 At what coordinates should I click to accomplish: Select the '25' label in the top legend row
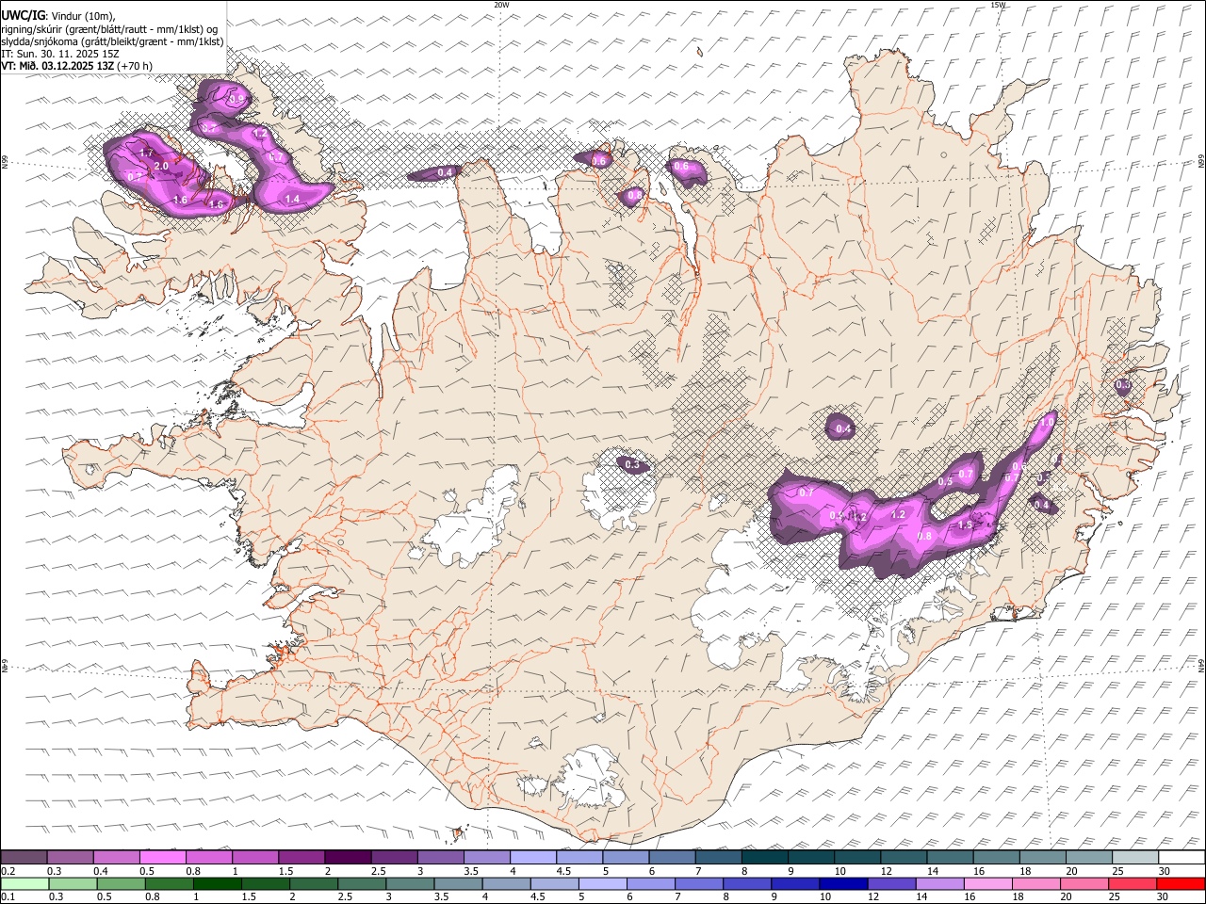(x=1117, y=871)
